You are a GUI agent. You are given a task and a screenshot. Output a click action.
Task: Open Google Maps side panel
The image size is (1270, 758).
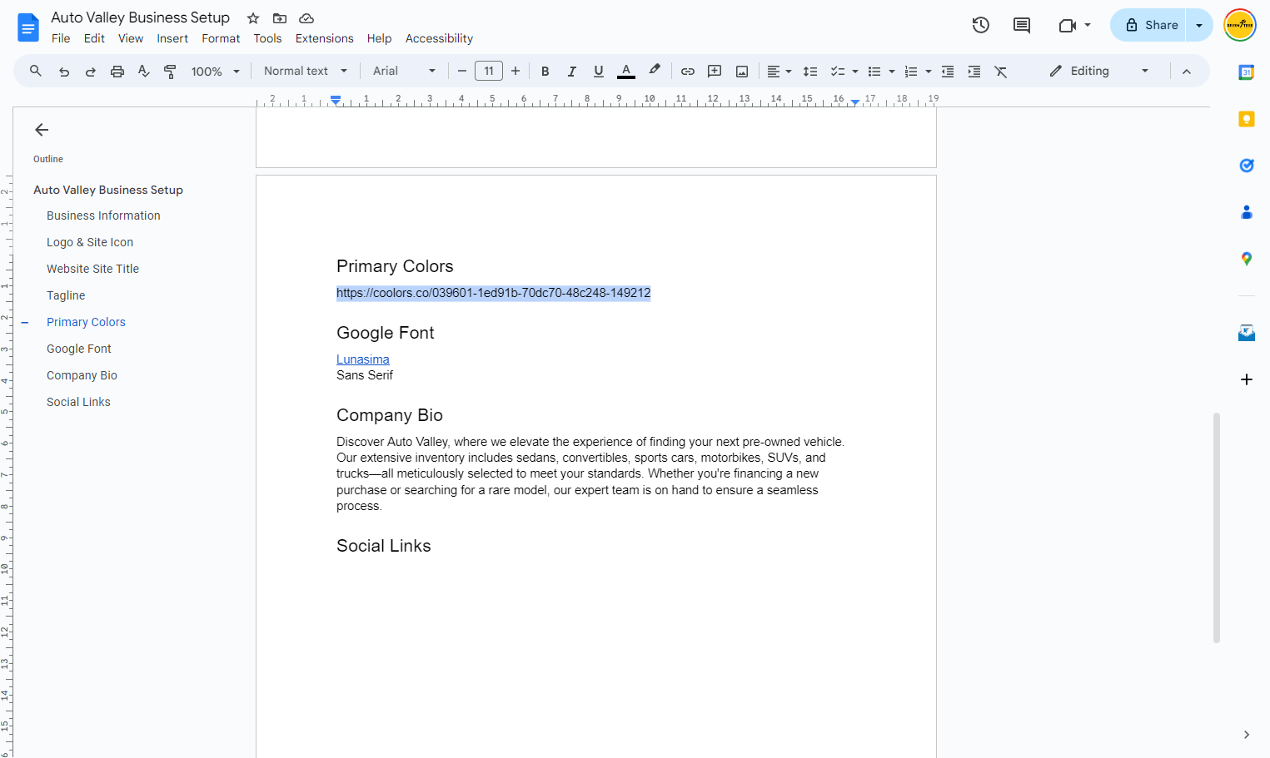1247,259
